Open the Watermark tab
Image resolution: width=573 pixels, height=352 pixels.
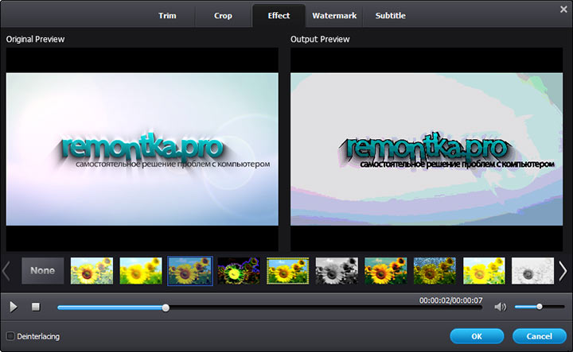(x=334, y=16)
